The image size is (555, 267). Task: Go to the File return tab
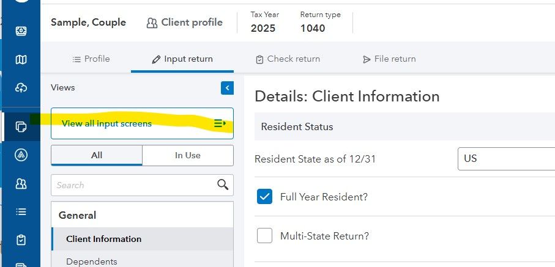[x=389, y=59]
